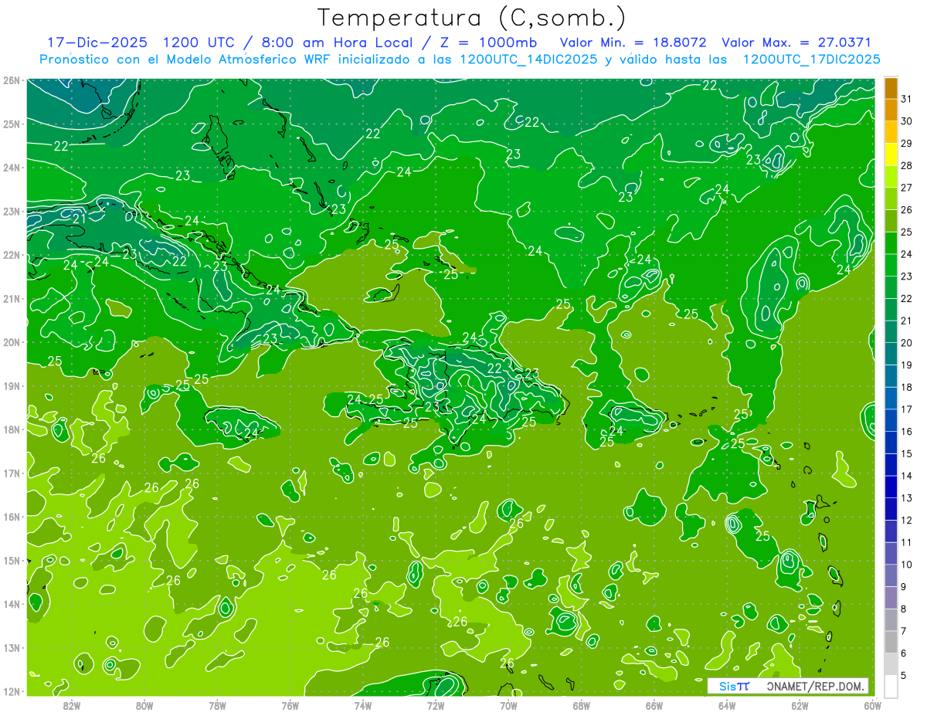Click latitude axis label '26N'
This screenshot has height=716, width=927.
tap(11, 80)
